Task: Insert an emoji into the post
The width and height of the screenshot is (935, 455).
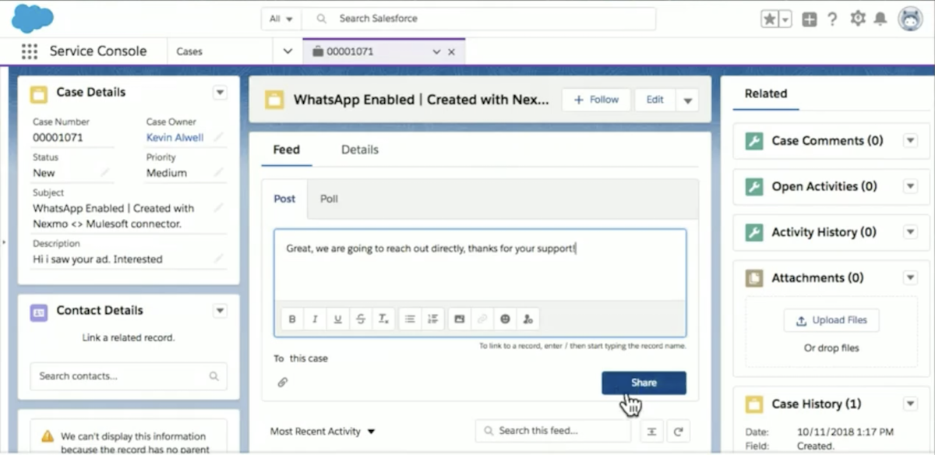Action: 505,319
